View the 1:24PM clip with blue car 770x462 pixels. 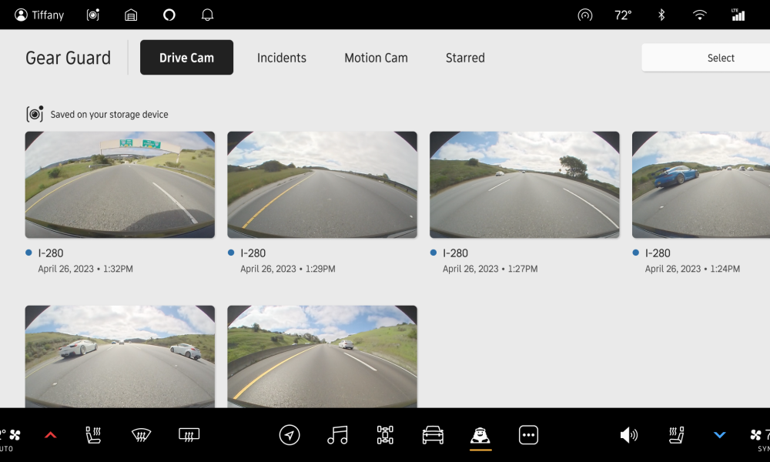(701, 185)
